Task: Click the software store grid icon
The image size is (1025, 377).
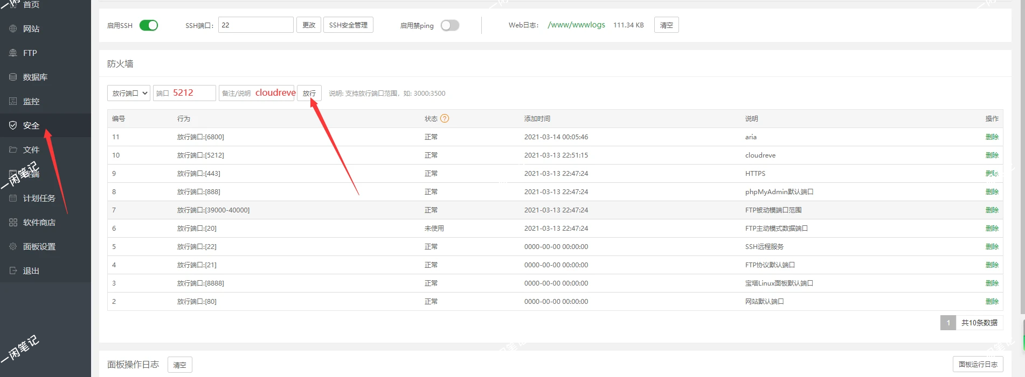Action: pyautogui.click(x=13, y=223)
